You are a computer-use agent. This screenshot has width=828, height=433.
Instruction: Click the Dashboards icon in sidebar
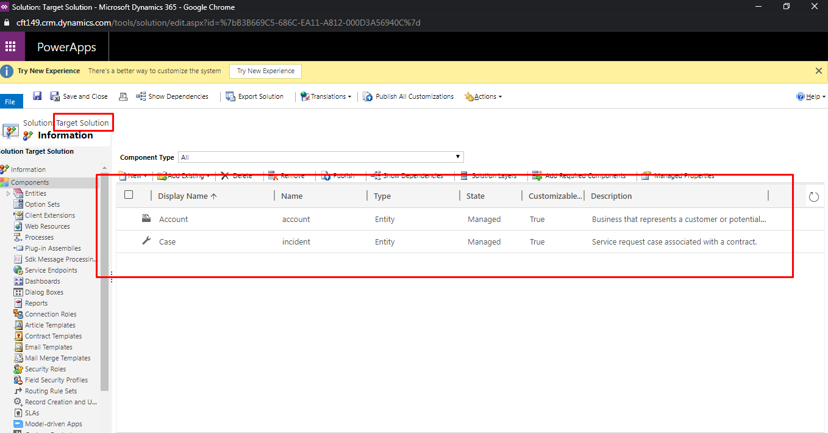coord(18,281)
